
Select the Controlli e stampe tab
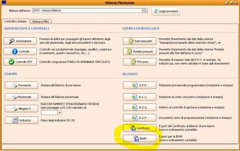click(x=15, y=22)
